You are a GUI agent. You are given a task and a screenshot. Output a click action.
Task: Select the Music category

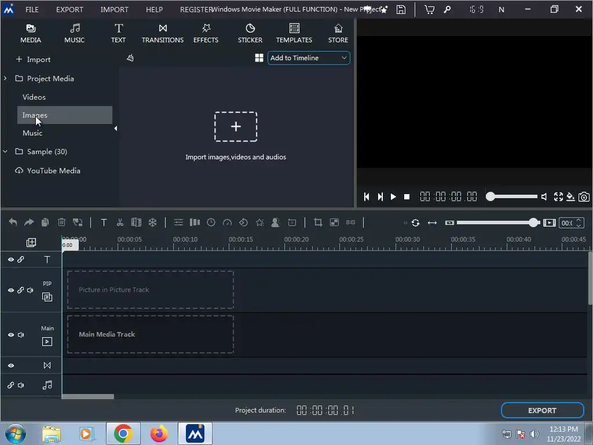(x=32, y=133)
